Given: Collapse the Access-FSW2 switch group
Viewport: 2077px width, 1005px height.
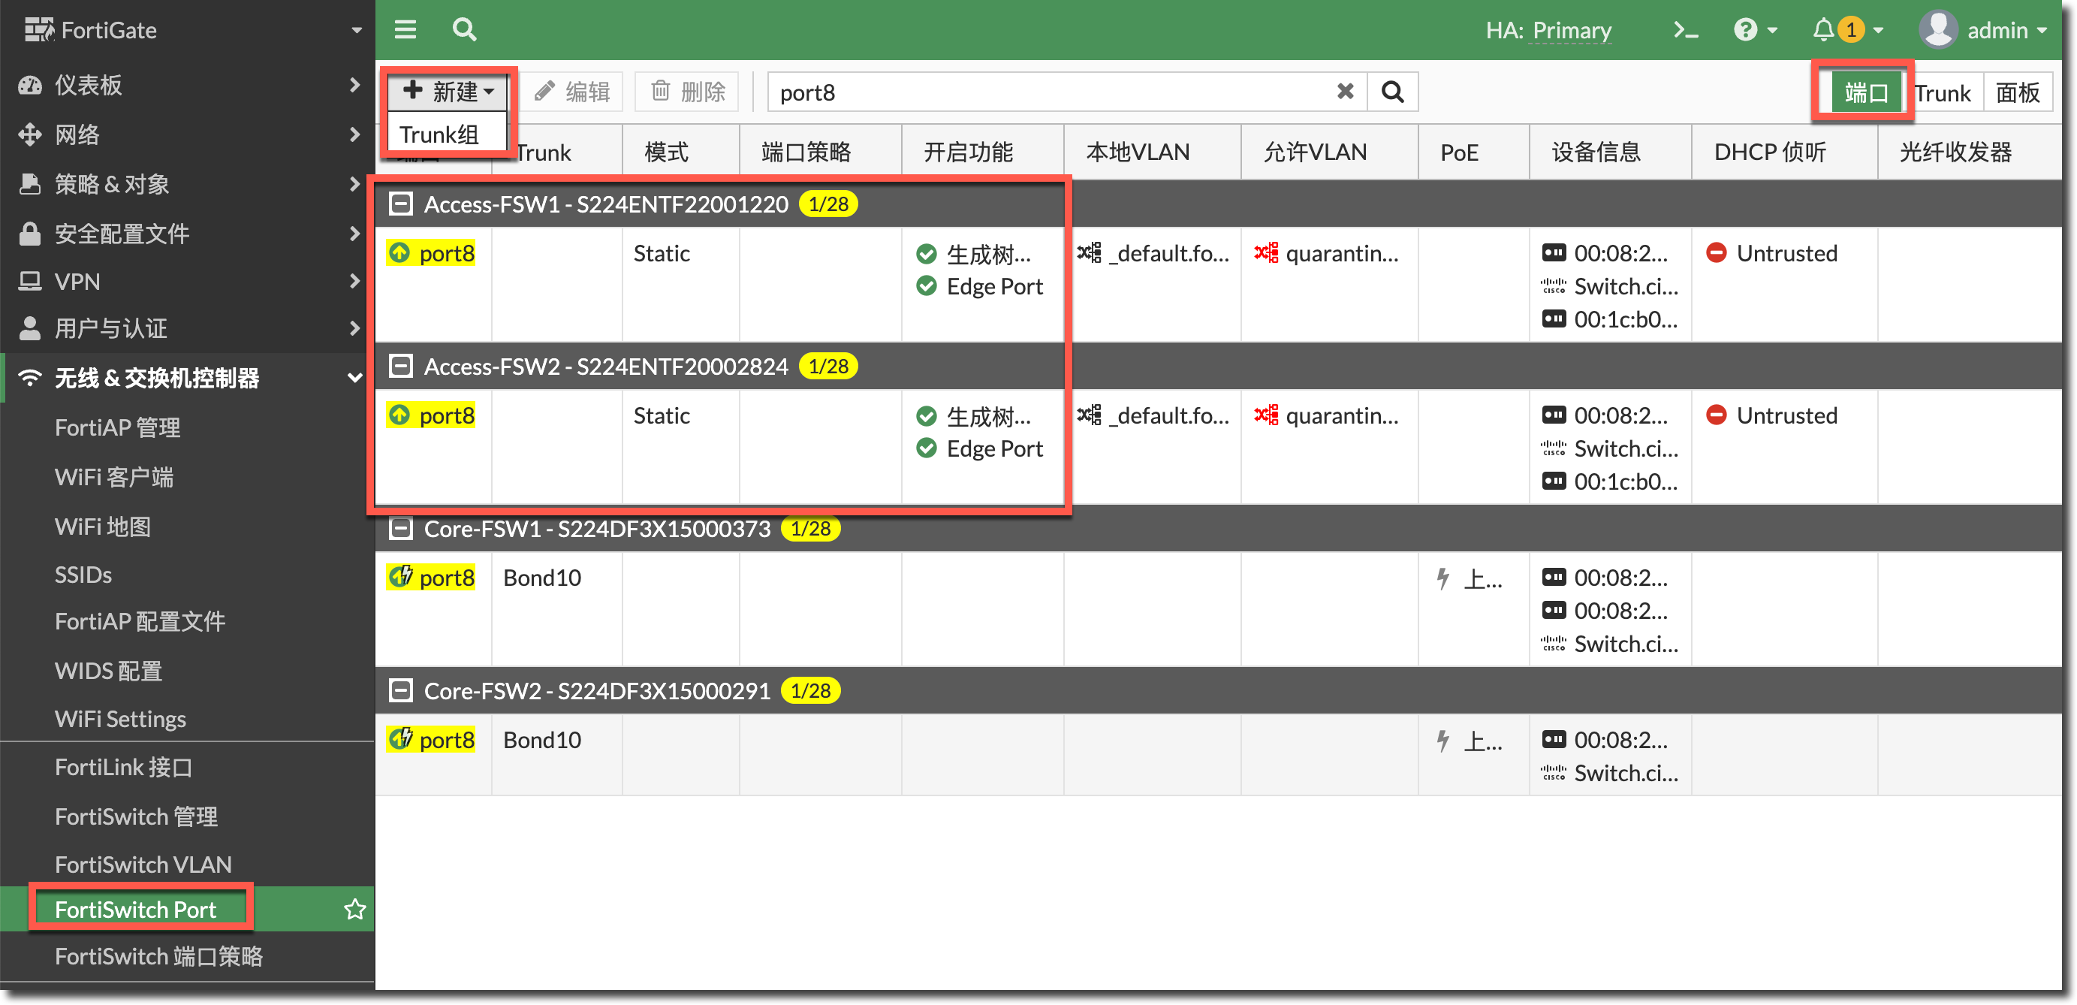Looking at the screenshot, I should pyautogui.click(x=401, y=367).
